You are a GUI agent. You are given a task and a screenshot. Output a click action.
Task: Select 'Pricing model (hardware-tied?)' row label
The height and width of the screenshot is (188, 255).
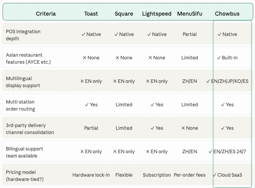coord(25,175)
